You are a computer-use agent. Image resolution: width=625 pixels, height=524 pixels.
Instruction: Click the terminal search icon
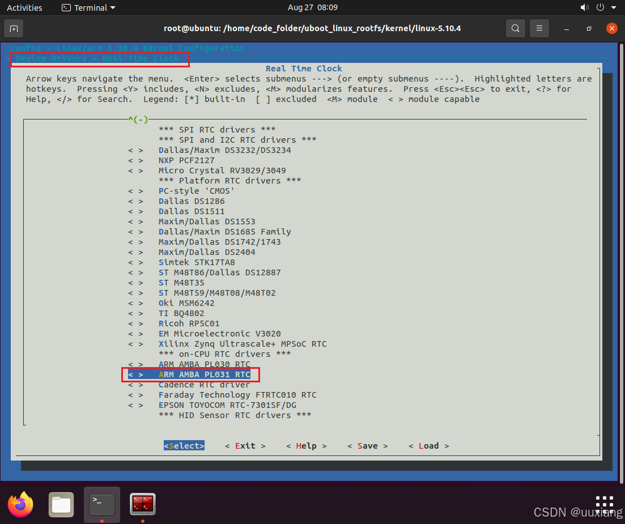click(516, 28)
